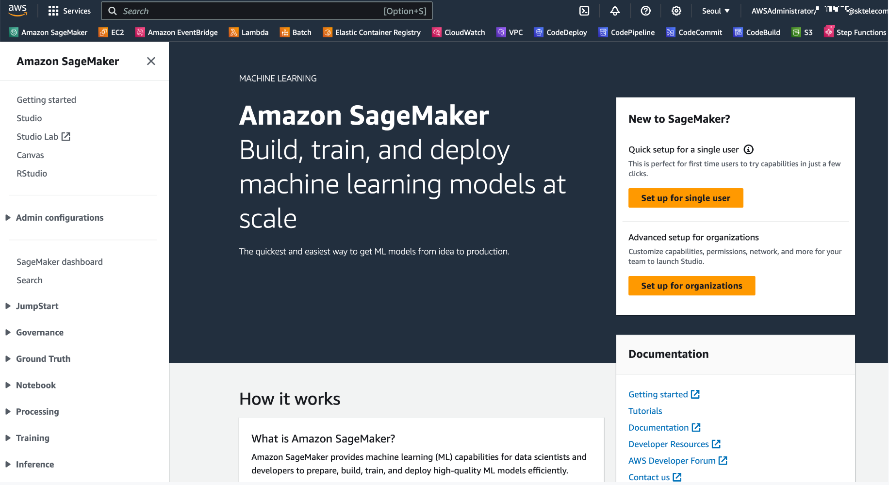The image size is (889, 485).
Task: Open the CloudShell terminal icon
Action: (x=584, y=11)
